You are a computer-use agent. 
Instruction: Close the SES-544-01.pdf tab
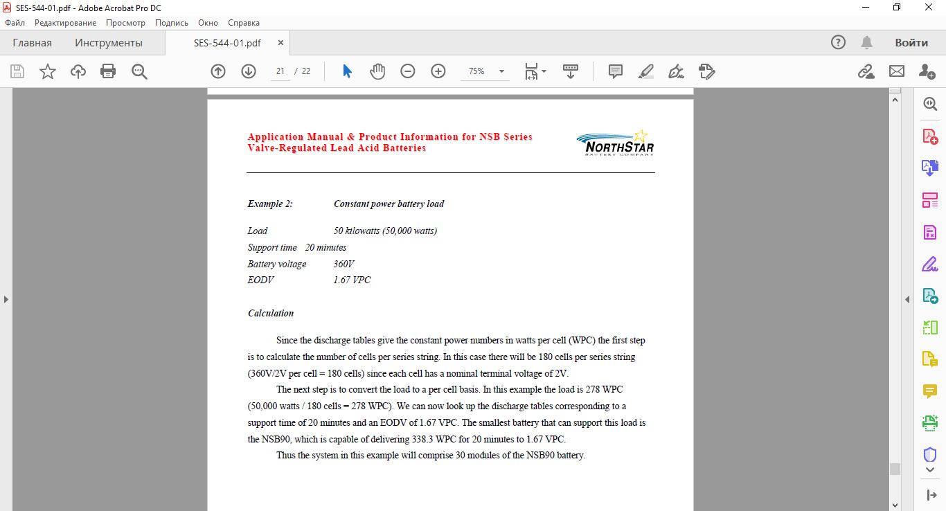pyautogui.click(x=280, y=43)
